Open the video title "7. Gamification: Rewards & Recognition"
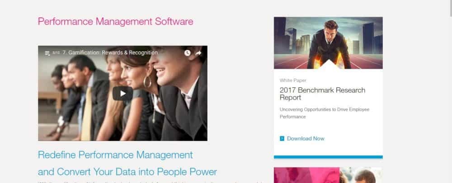The height and width of the screenshot is (183, 452). tap(110, 53)
